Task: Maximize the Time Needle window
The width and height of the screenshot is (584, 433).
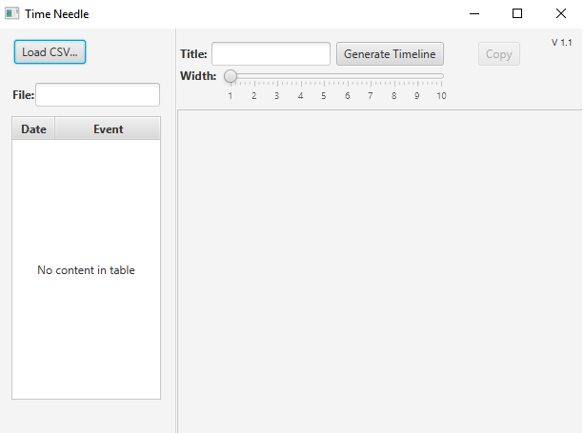Action: click(517, 13)
